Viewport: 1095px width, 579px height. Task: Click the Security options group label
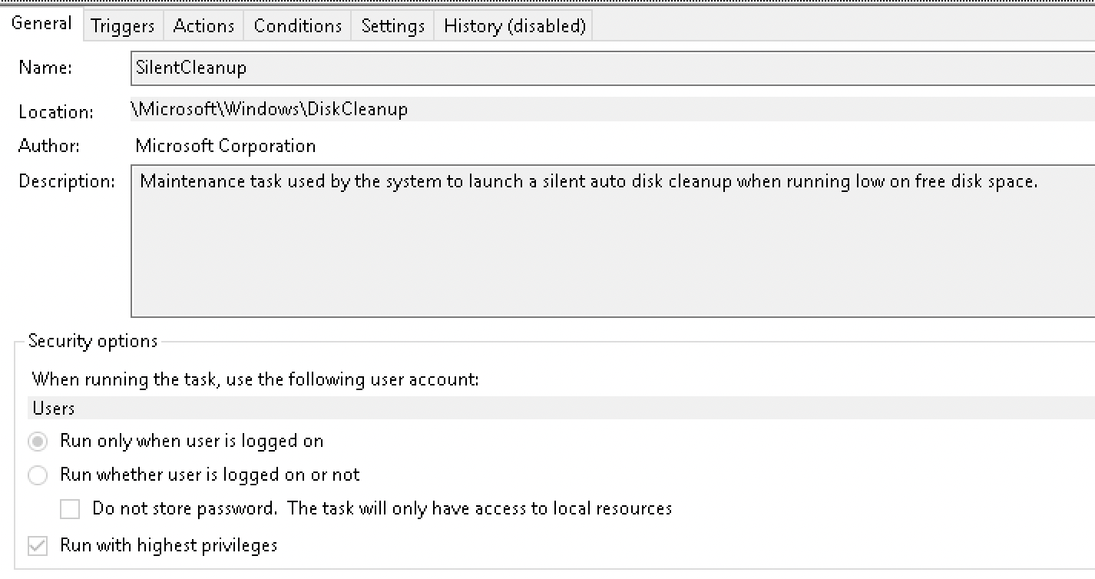coord(93,341)
